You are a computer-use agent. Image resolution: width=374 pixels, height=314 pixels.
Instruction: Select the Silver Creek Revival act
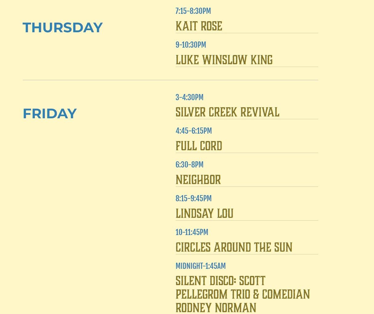click(227, 112)
